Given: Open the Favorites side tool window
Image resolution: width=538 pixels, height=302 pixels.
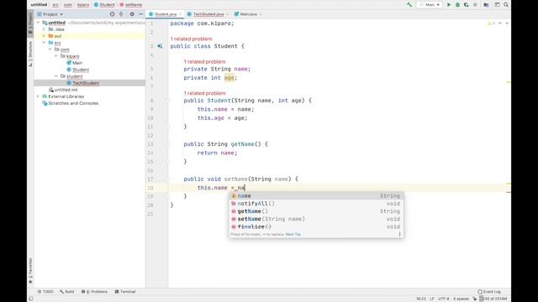Looking at the screenshot, I should (x=30, y=271).
